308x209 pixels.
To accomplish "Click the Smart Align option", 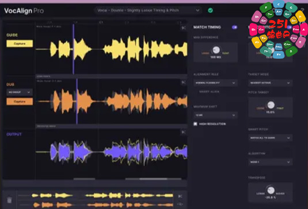I will click(x=209, y=92).
